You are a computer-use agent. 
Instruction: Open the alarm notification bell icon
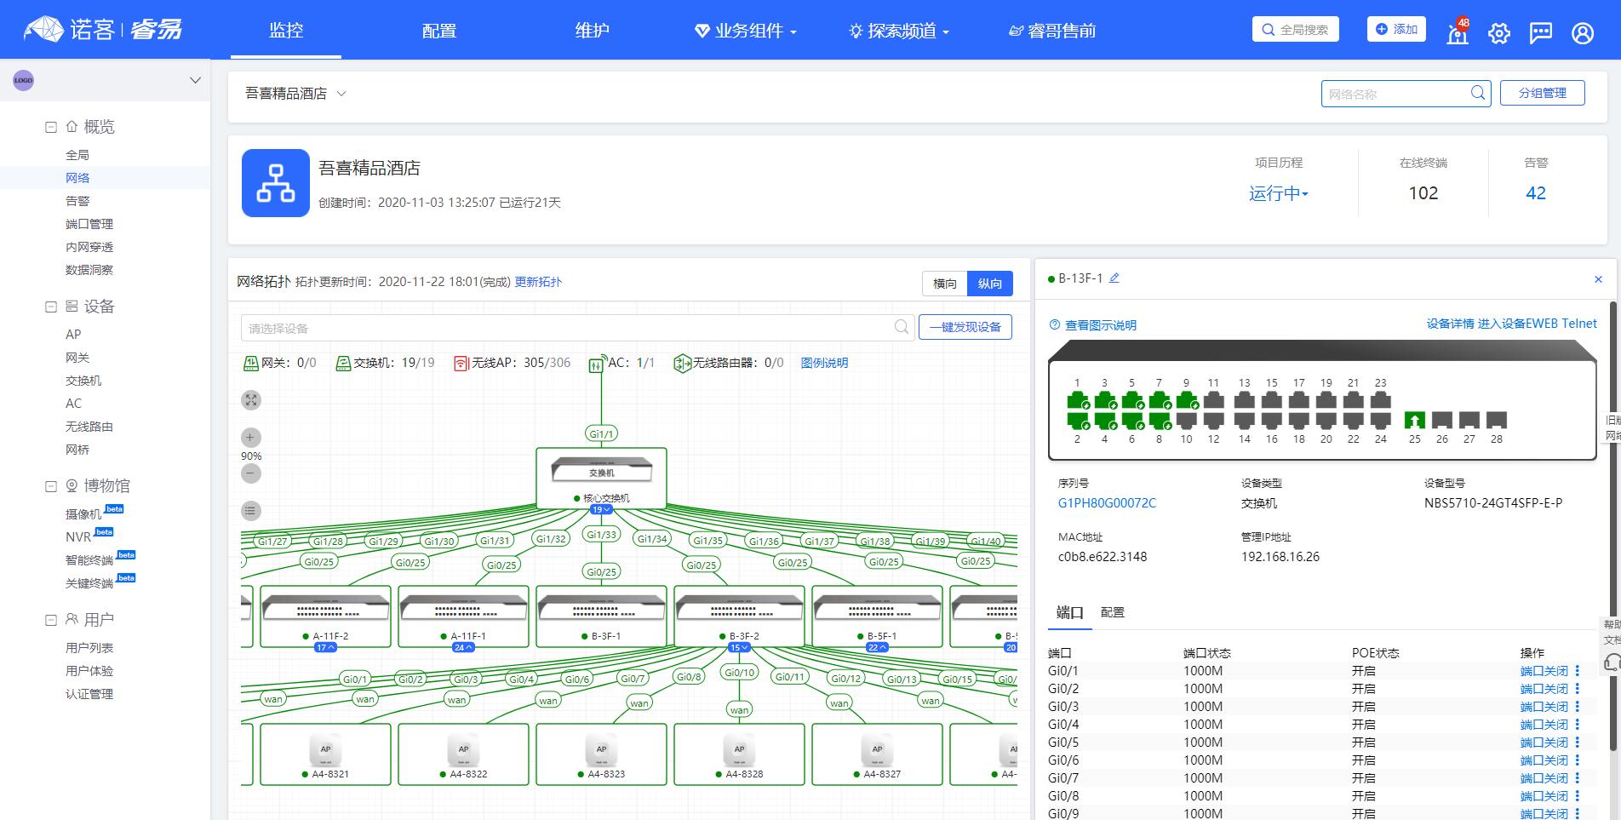click(x=1458, y=33)
